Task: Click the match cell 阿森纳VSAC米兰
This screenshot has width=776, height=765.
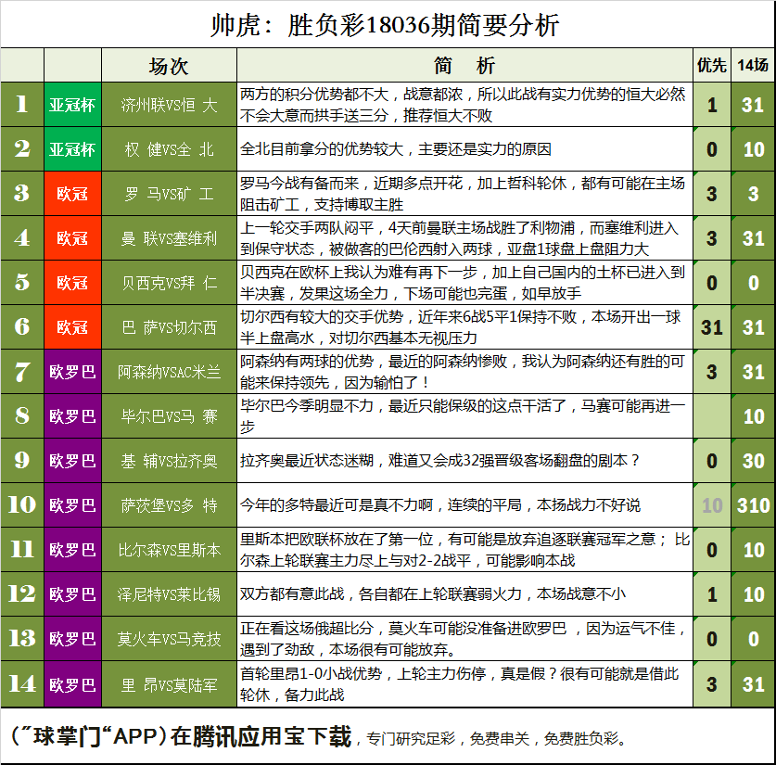Action: (169, 372)
